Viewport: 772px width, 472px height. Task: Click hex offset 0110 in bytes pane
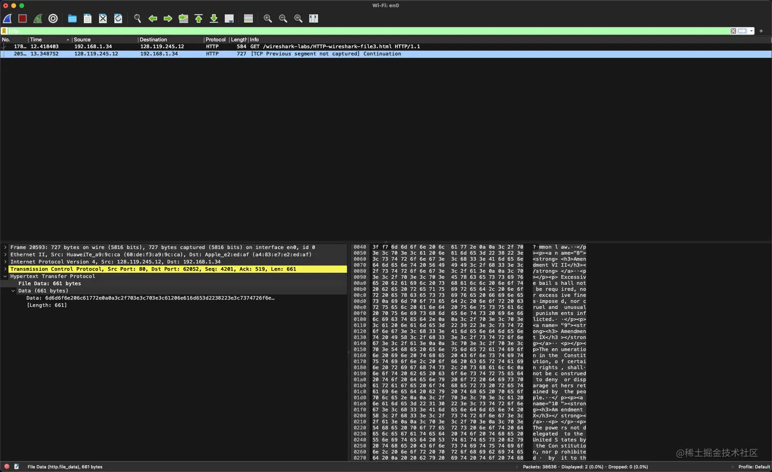tap(360, 326)
